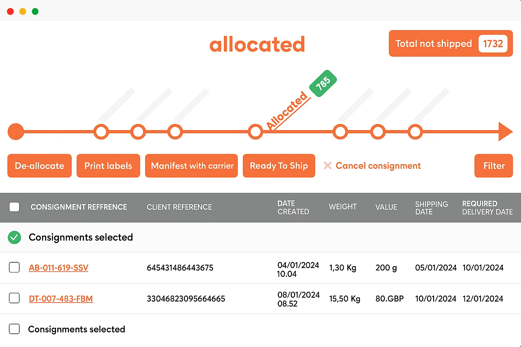Tick the checkbox for consignment DT-007-483-FBM

click(x=14, y=299)
